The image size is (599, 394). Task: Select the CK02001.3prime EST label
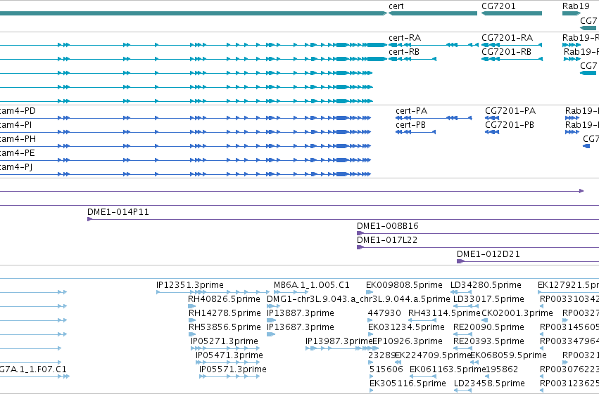[517, 313]
